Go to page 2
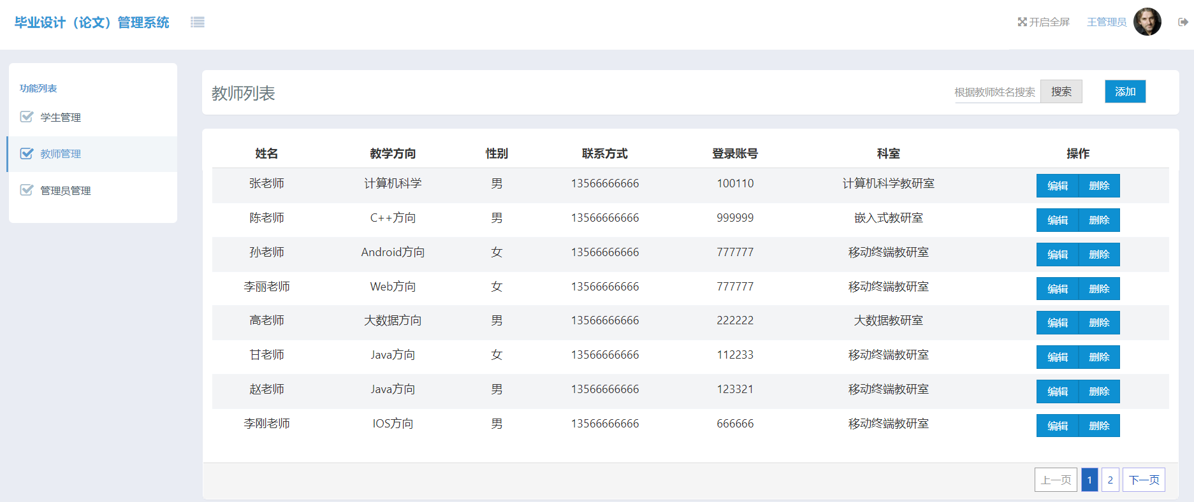 tap(1110, 480)
